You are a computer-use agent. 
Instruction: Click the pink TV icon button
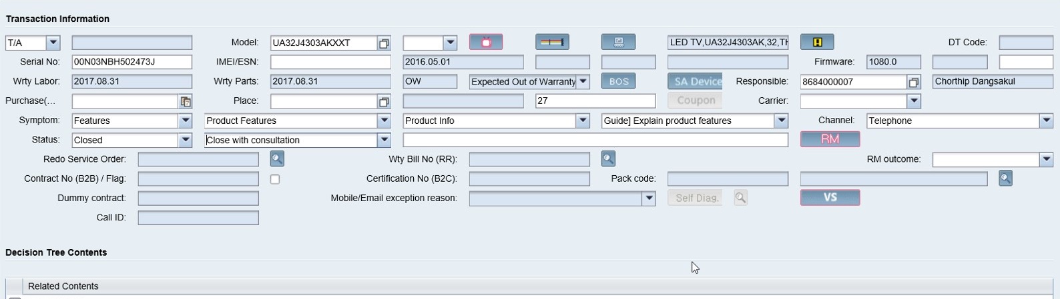(486, 42)
